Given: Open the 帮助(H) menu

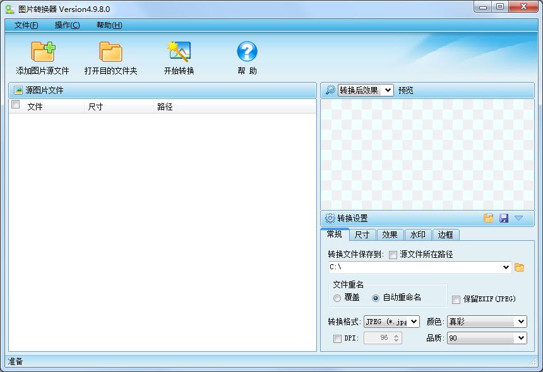Looking at the screenshot, I should point(109,25).
